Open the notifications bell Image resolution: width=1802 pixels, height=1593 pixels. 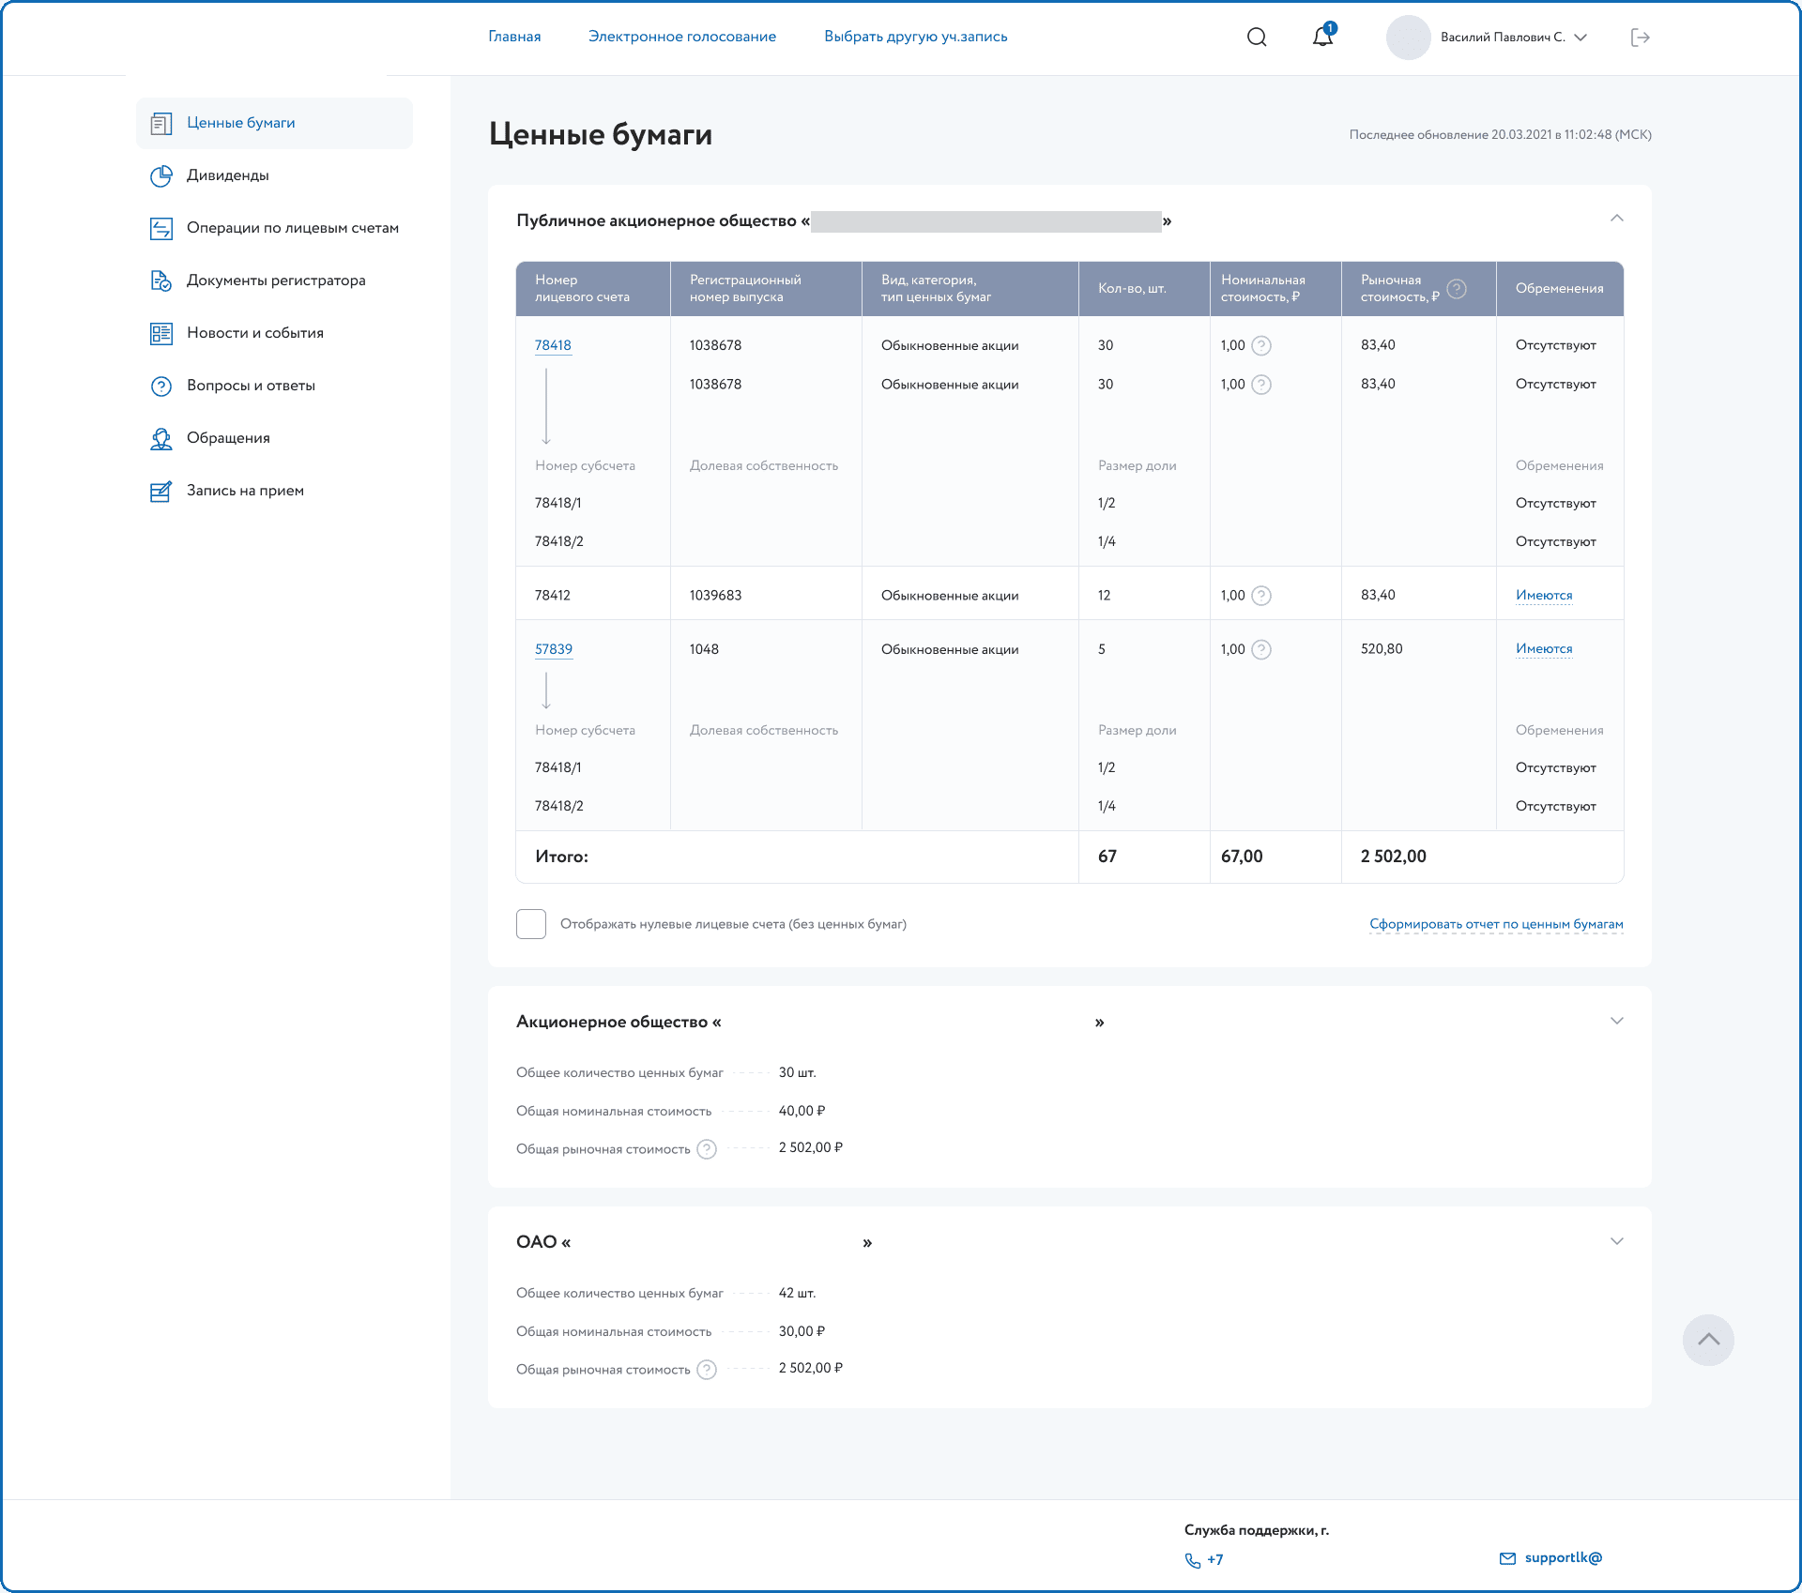[1323, 36]
